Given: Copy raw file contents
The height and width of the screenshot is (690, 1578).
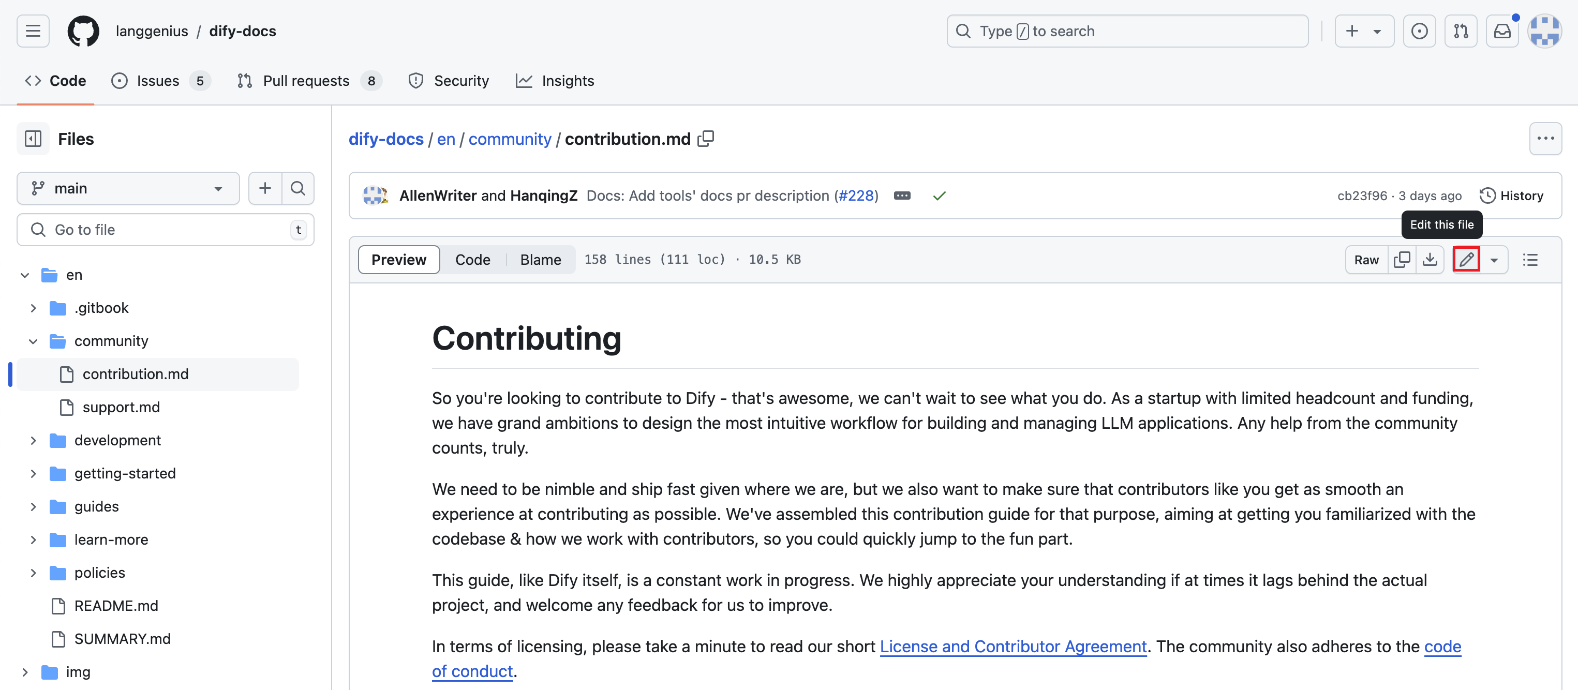Looking at the screenshot, I should [x=1402, y=260].
